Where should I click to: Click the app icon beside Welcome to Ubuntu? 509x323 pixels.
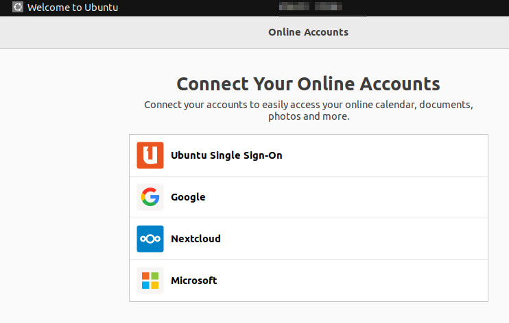(x=17, y=8)
